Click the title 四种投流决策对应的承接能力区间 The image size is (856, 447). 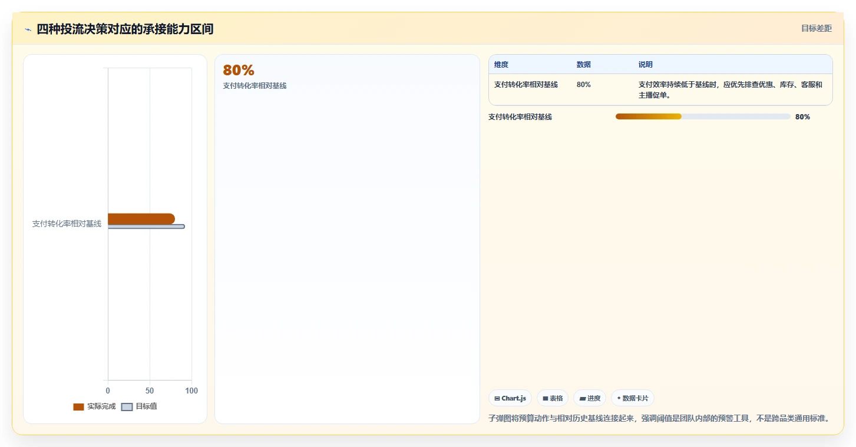[125, 29]
